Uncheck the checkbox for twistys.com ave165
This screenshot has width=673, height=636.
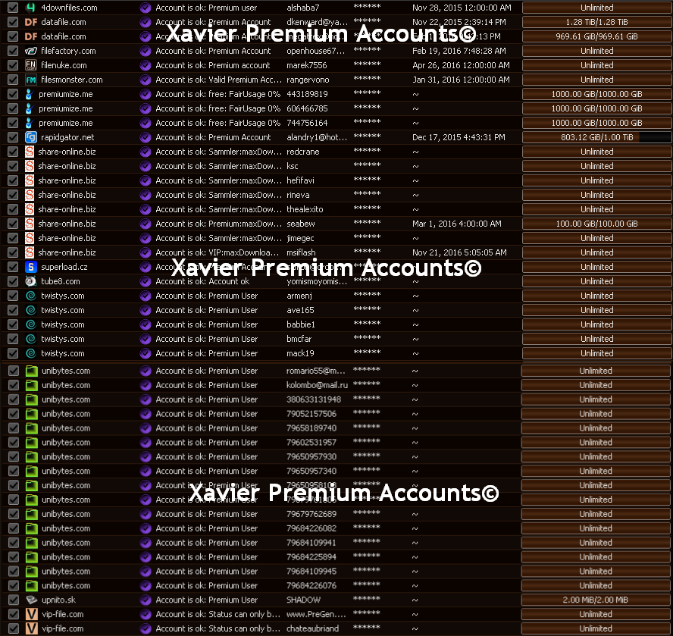(x=13, y=310)
